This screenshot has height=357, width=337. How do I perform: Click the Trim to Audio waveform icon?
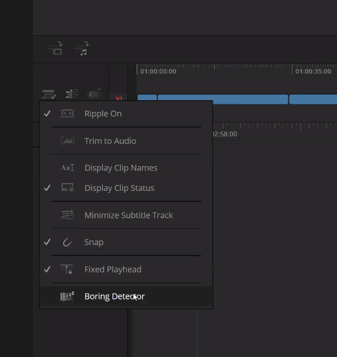click(x=67, y=141)
